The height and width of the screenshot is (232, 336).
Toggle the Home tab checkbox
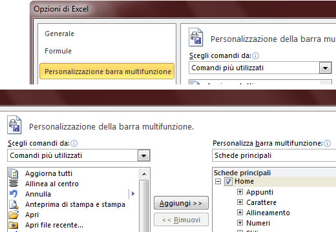[x=228, y=181]
